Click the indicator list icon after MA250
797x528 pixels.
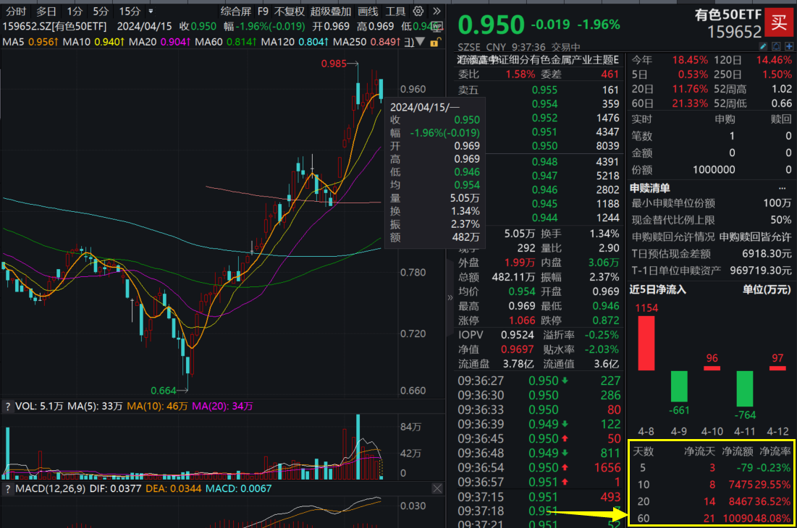pos(409,42)
